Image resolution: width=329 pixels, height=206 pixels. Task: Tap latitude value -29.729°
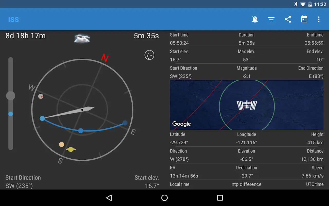(179, 142)
